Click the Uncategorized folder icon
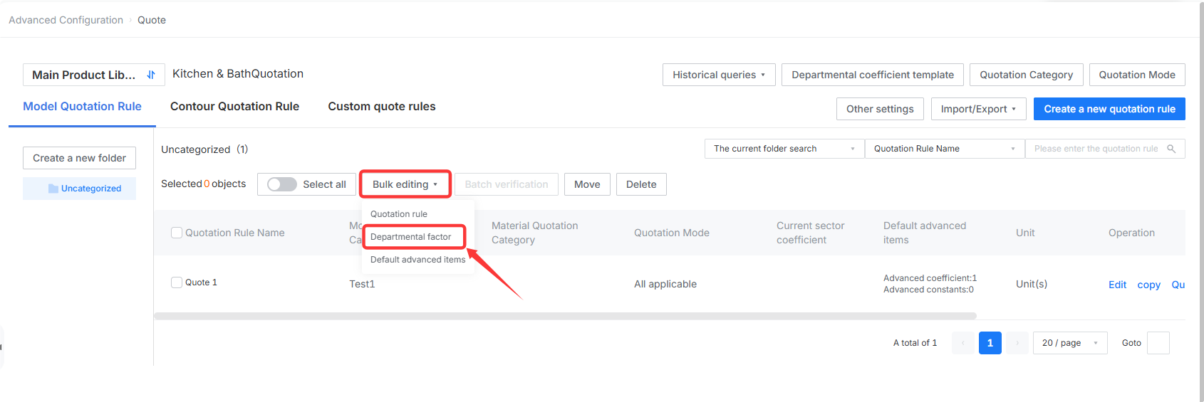Screen dimensions: 1204x402 [53, 189]
